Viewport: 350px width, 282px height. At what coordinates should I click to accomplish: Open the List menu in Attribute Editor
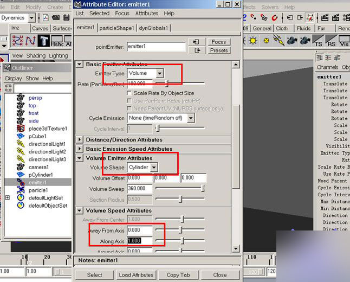tap(80, 14)
